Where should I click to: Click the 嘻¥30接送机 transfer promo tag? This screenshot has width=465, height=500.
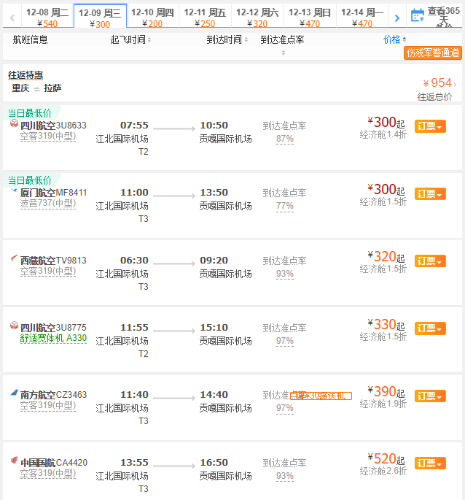(x=321, y=396)
